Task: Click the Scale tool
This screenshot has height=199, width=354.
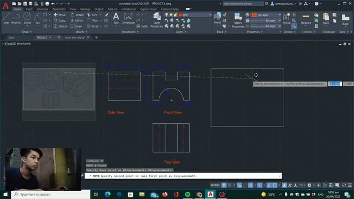Action: (76, 26)
